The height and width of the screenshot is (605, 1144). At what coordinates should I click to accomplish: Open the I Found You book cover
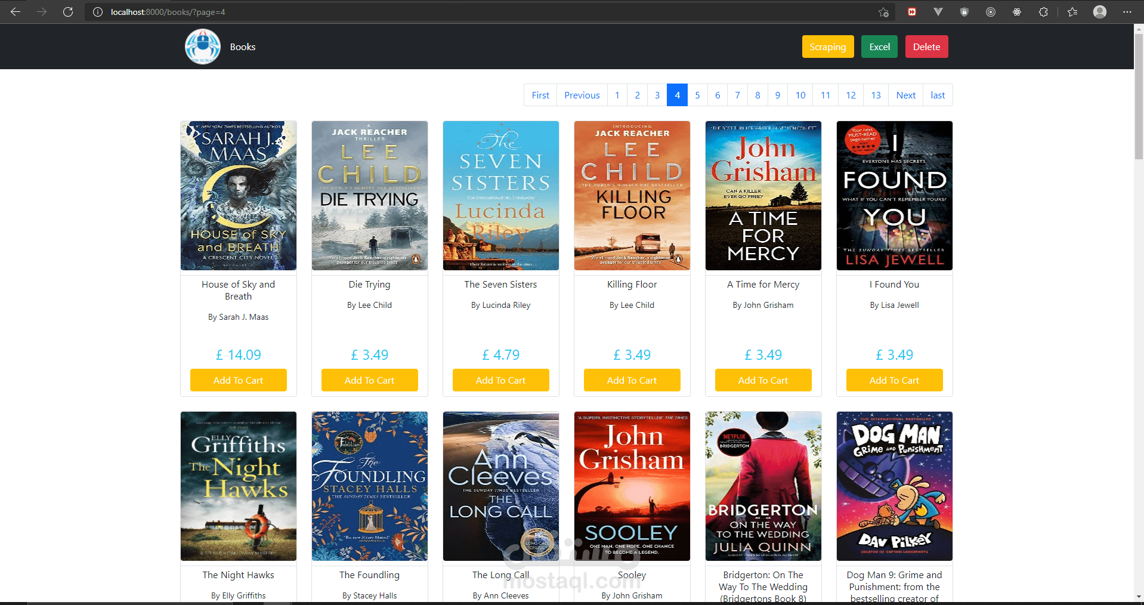pyautogui.click(x=895, y=196)
